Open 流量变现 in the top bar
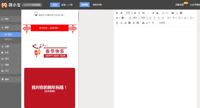The height and width of the screenshot is (108, 200). point(179,5)
